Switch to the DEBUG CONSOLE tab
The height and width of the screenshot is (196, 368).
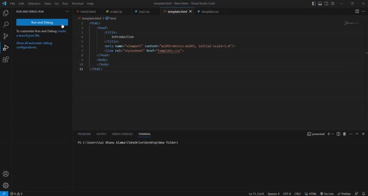click(122, 134)
